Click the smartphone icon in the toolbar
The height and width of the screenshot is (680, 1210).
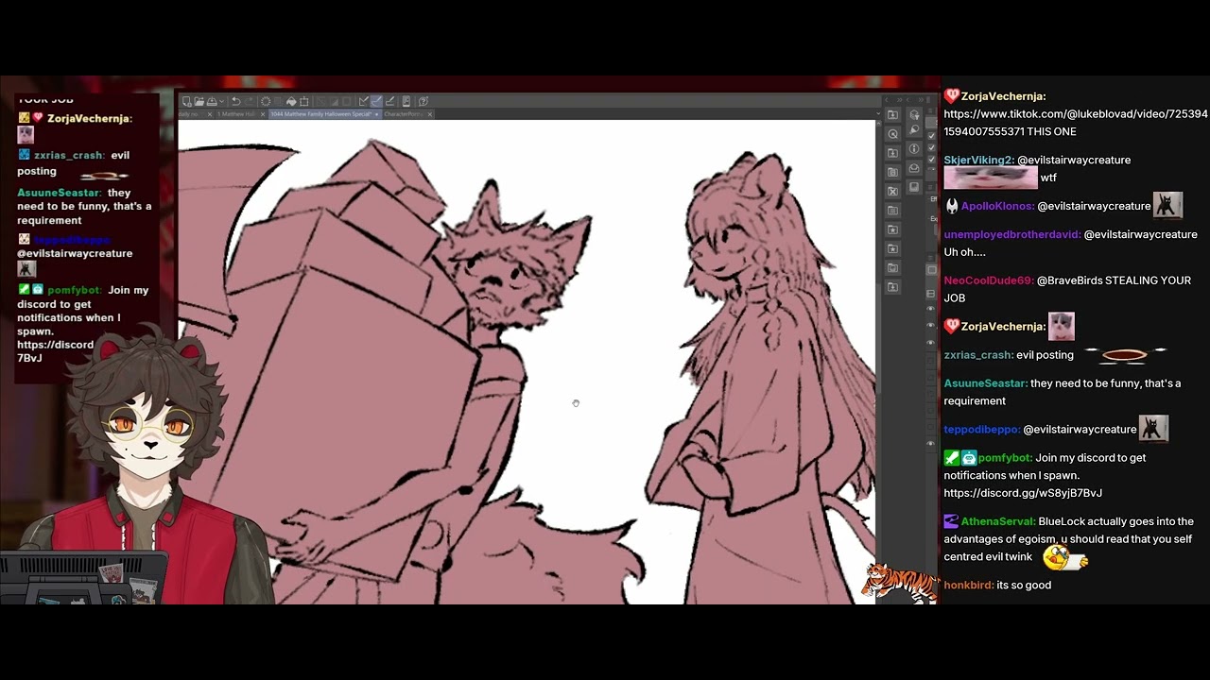[x=406, y=101]
